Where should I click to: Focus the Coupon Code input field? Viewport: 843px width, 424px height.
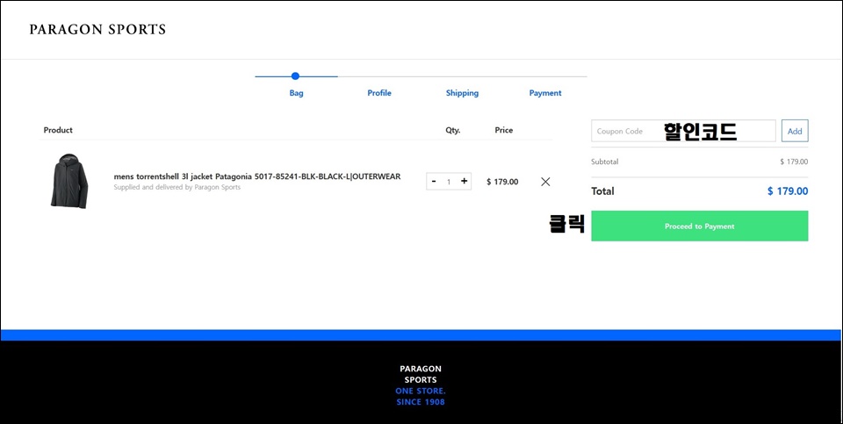tap(683, 131)
